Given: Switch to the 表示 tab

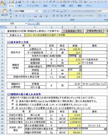Looking at the screenshot, I should click(71, 6).
